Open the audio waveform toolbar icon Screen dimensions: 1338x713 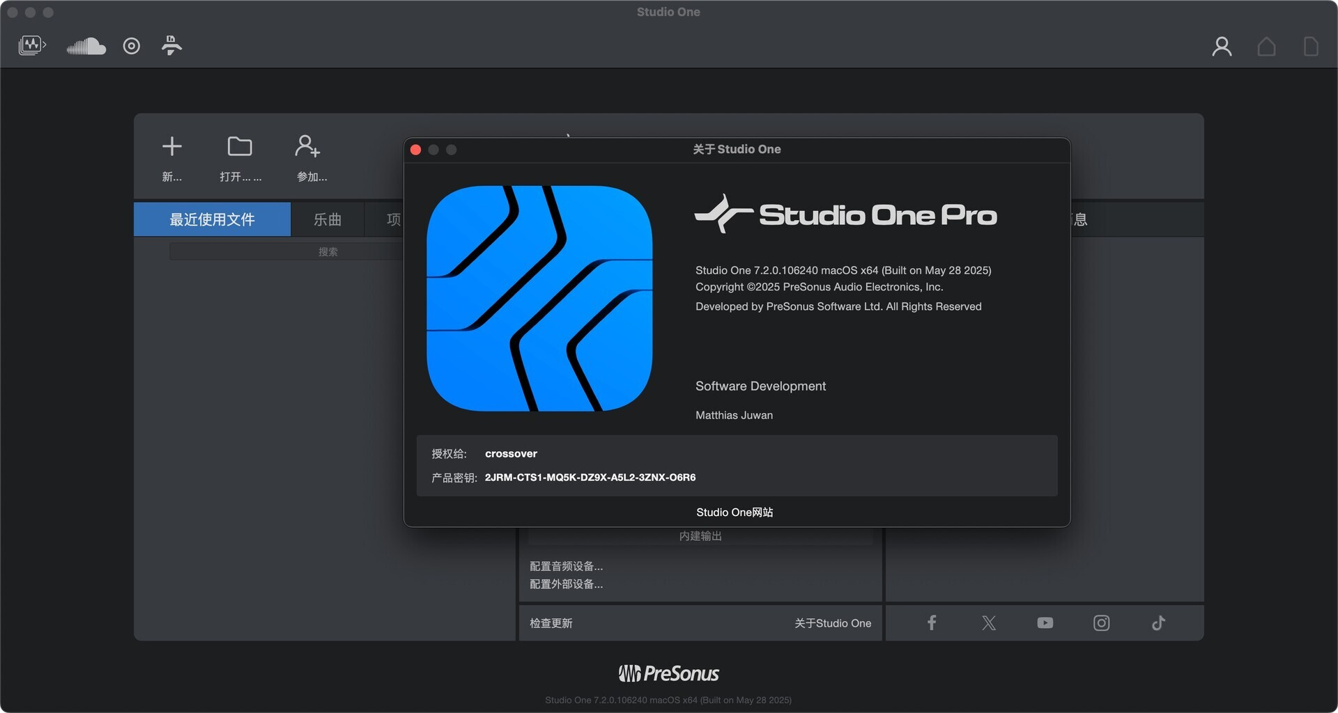tap(32, 46)
